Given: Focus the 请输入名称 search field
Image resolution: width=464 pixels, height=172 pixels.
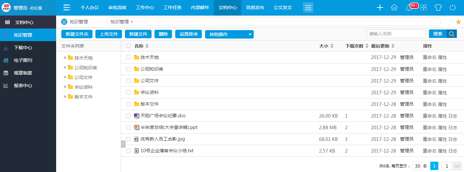Looking at the screenshot, I should pyautogui.click(x=397, y=34).
